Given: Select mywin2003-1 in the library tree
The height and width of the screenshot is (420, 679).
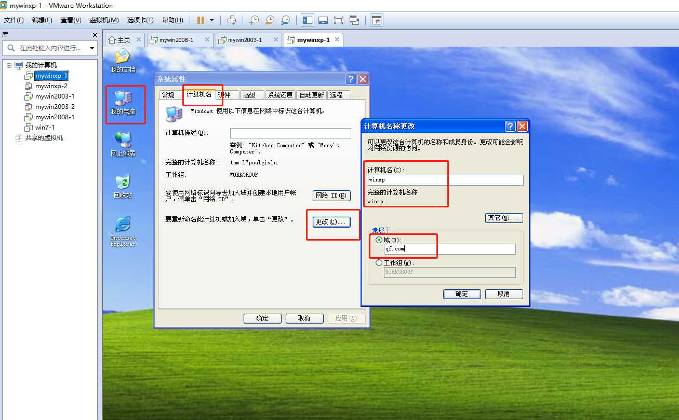Looking at the screenshot, I should [x=55, y=96].
